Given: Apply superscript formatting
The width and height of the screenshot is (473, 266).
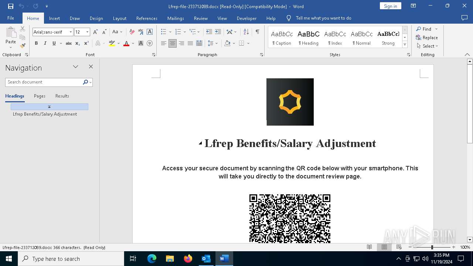Looking at the screenshot, I should [86, 43].
